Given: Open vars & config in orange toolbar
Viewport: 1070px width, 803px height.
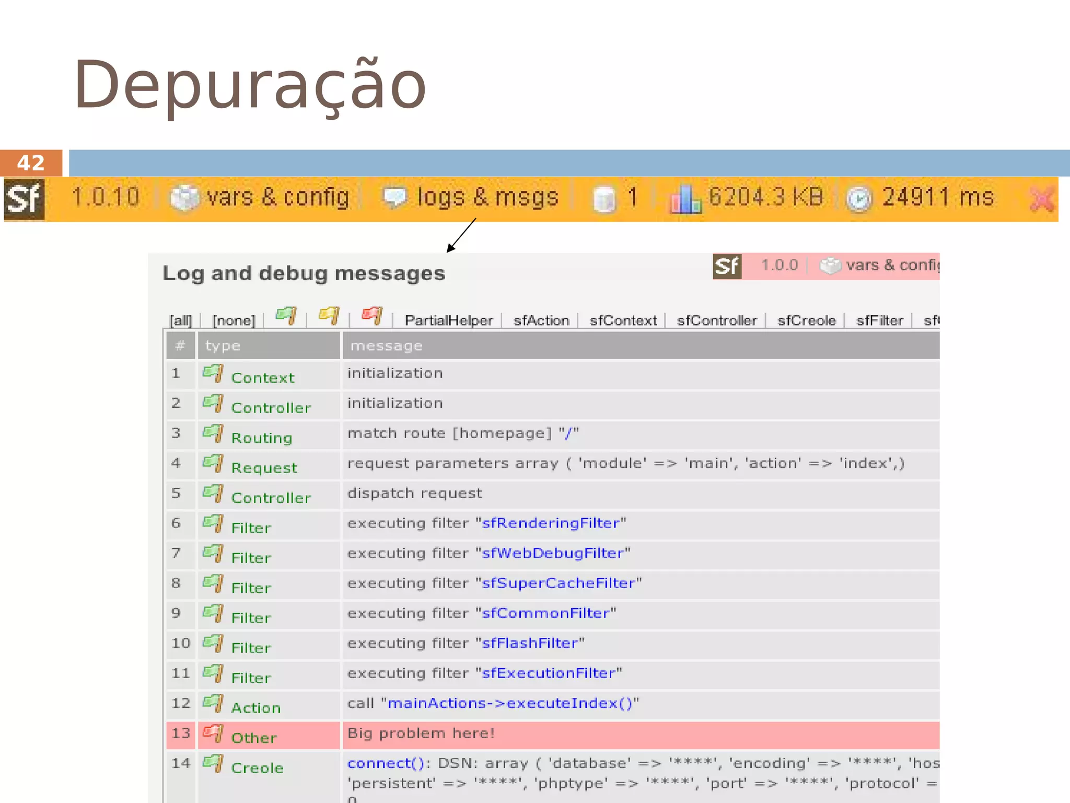Looking at the screenshot, I should (x=260, y=198).
